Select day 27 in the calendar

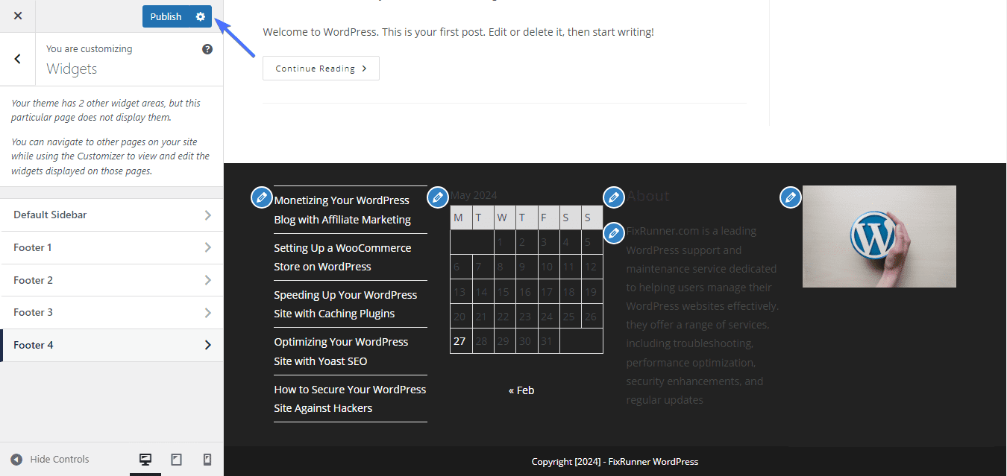[460, 341]
